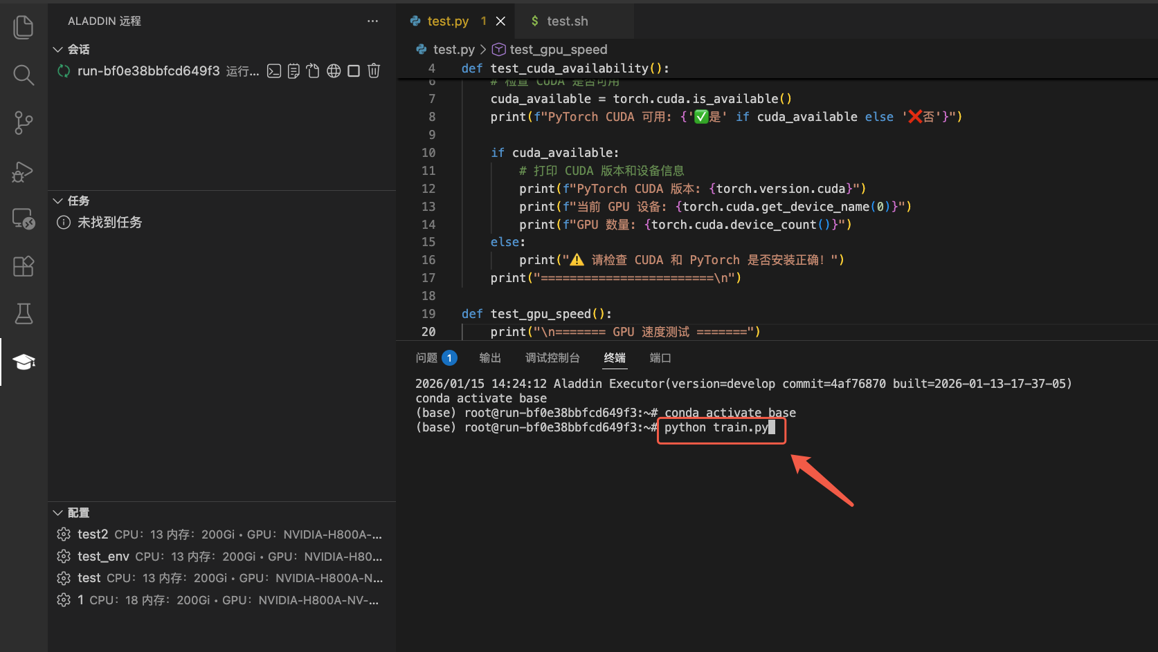The image size is (1158, 652).
Task: Open Run and Debug view
Action: point(24,171)
